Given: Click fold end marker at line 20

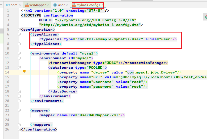Looking at the screenshot, I should coord(19,101).
